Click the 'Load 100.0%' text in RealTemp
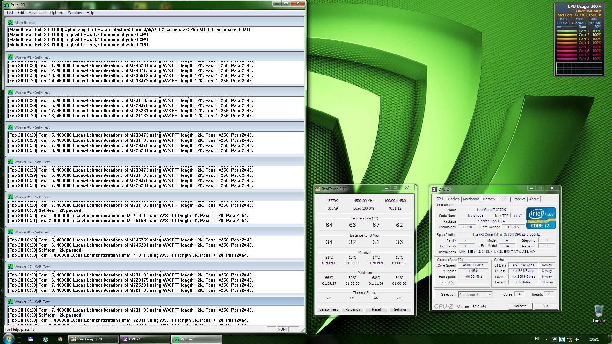 (x=364, y=208)
